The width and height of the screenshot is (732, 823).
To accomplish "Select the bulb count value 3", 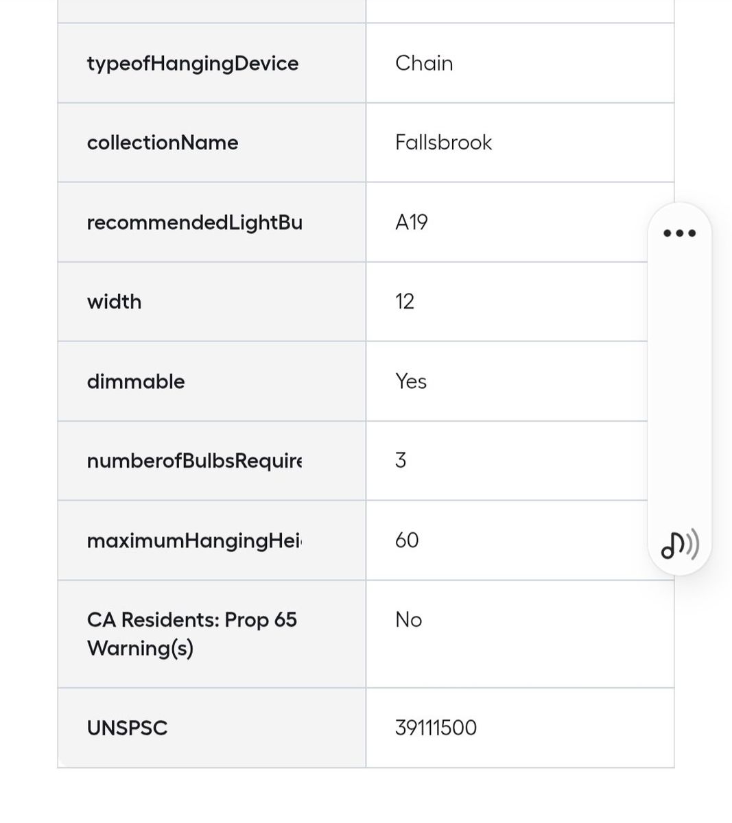I will click(x=401, y=461).
